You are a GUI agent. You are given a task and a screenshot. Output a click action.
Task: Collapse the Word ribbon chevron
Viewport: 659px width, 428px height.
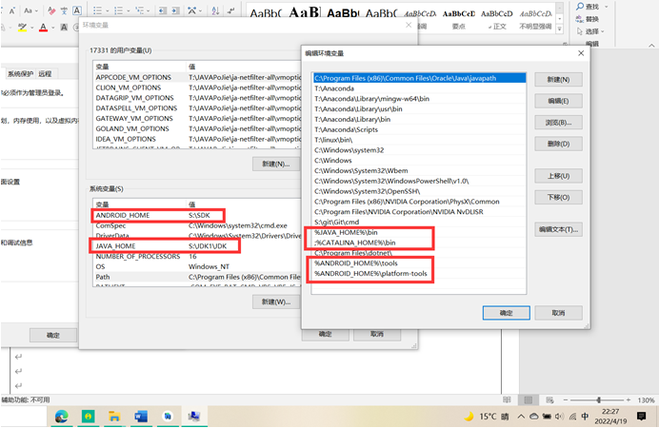click(x=651, y=45)
